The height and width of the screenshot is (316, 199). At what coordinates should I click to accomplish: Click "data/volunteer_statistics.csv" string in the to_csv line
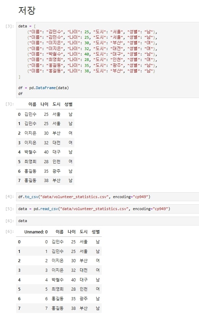(74, 197)
